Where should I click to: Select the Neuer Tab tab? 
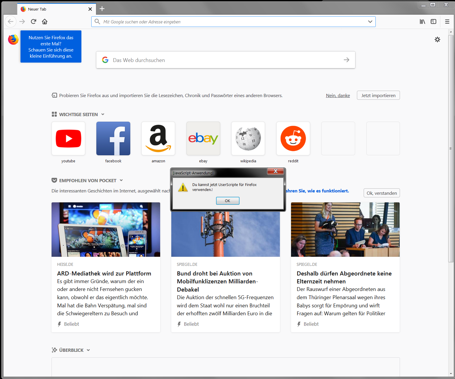click(56, 9)
